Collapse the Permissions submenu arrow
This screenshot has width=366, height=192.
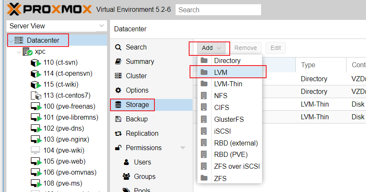[x=183, y=148]
